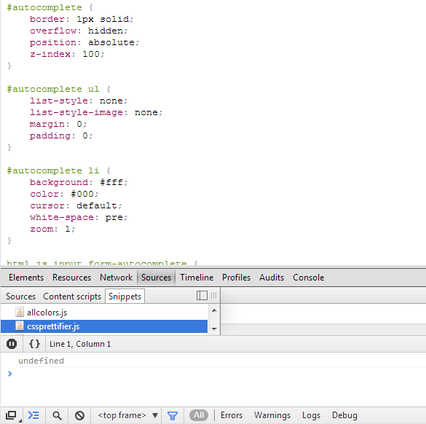
Task: Switch to the Elements panel tab
Action: pos(26,278)
